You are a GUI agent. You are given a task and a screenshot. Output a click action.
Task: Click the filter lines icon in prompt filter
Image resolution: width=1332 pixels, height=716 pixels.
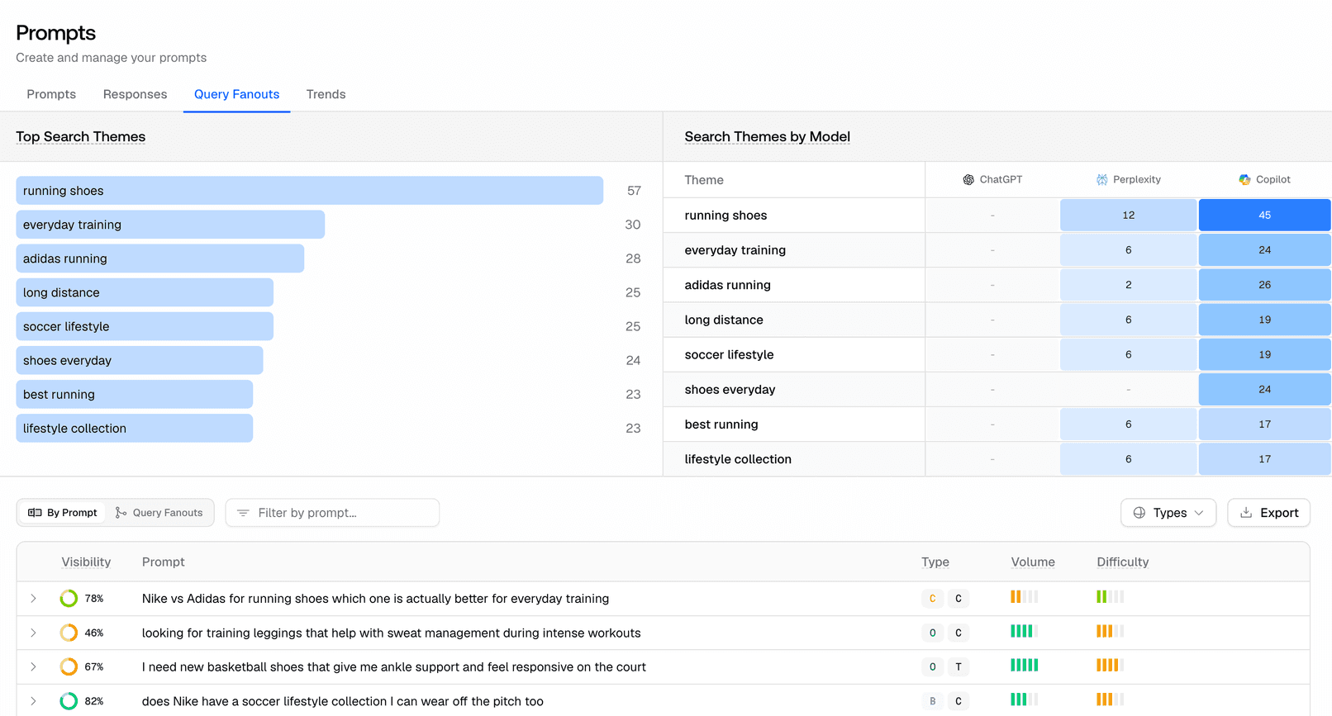tap(243, 513)
